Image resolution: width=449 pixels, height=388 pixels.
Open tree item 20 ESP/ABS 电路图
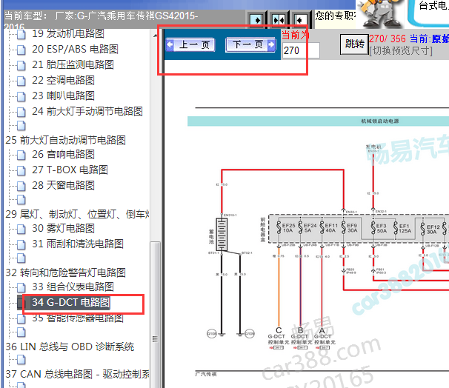point(75,49)
